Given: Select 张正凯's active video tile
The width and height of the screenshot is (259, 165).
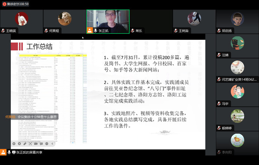Looking at the screenshot, I should coord(108,22).
